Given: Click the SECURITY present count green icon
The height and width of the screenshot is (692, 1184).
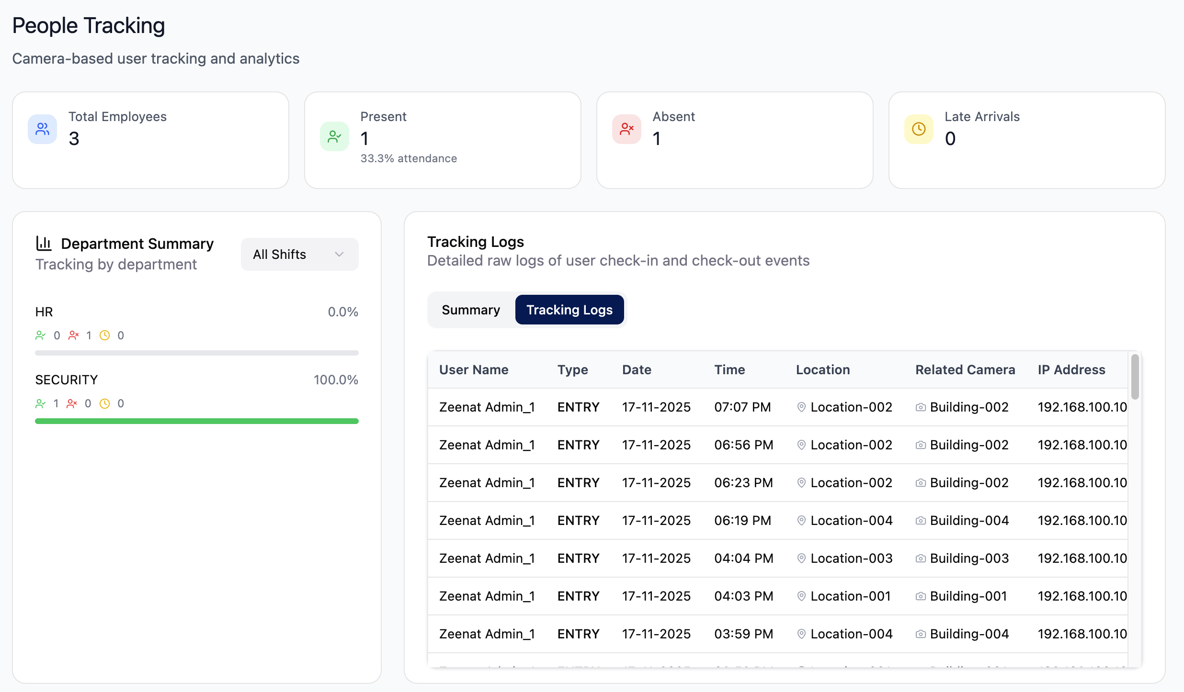Looking at the screenshot, I should pos(41,404).
